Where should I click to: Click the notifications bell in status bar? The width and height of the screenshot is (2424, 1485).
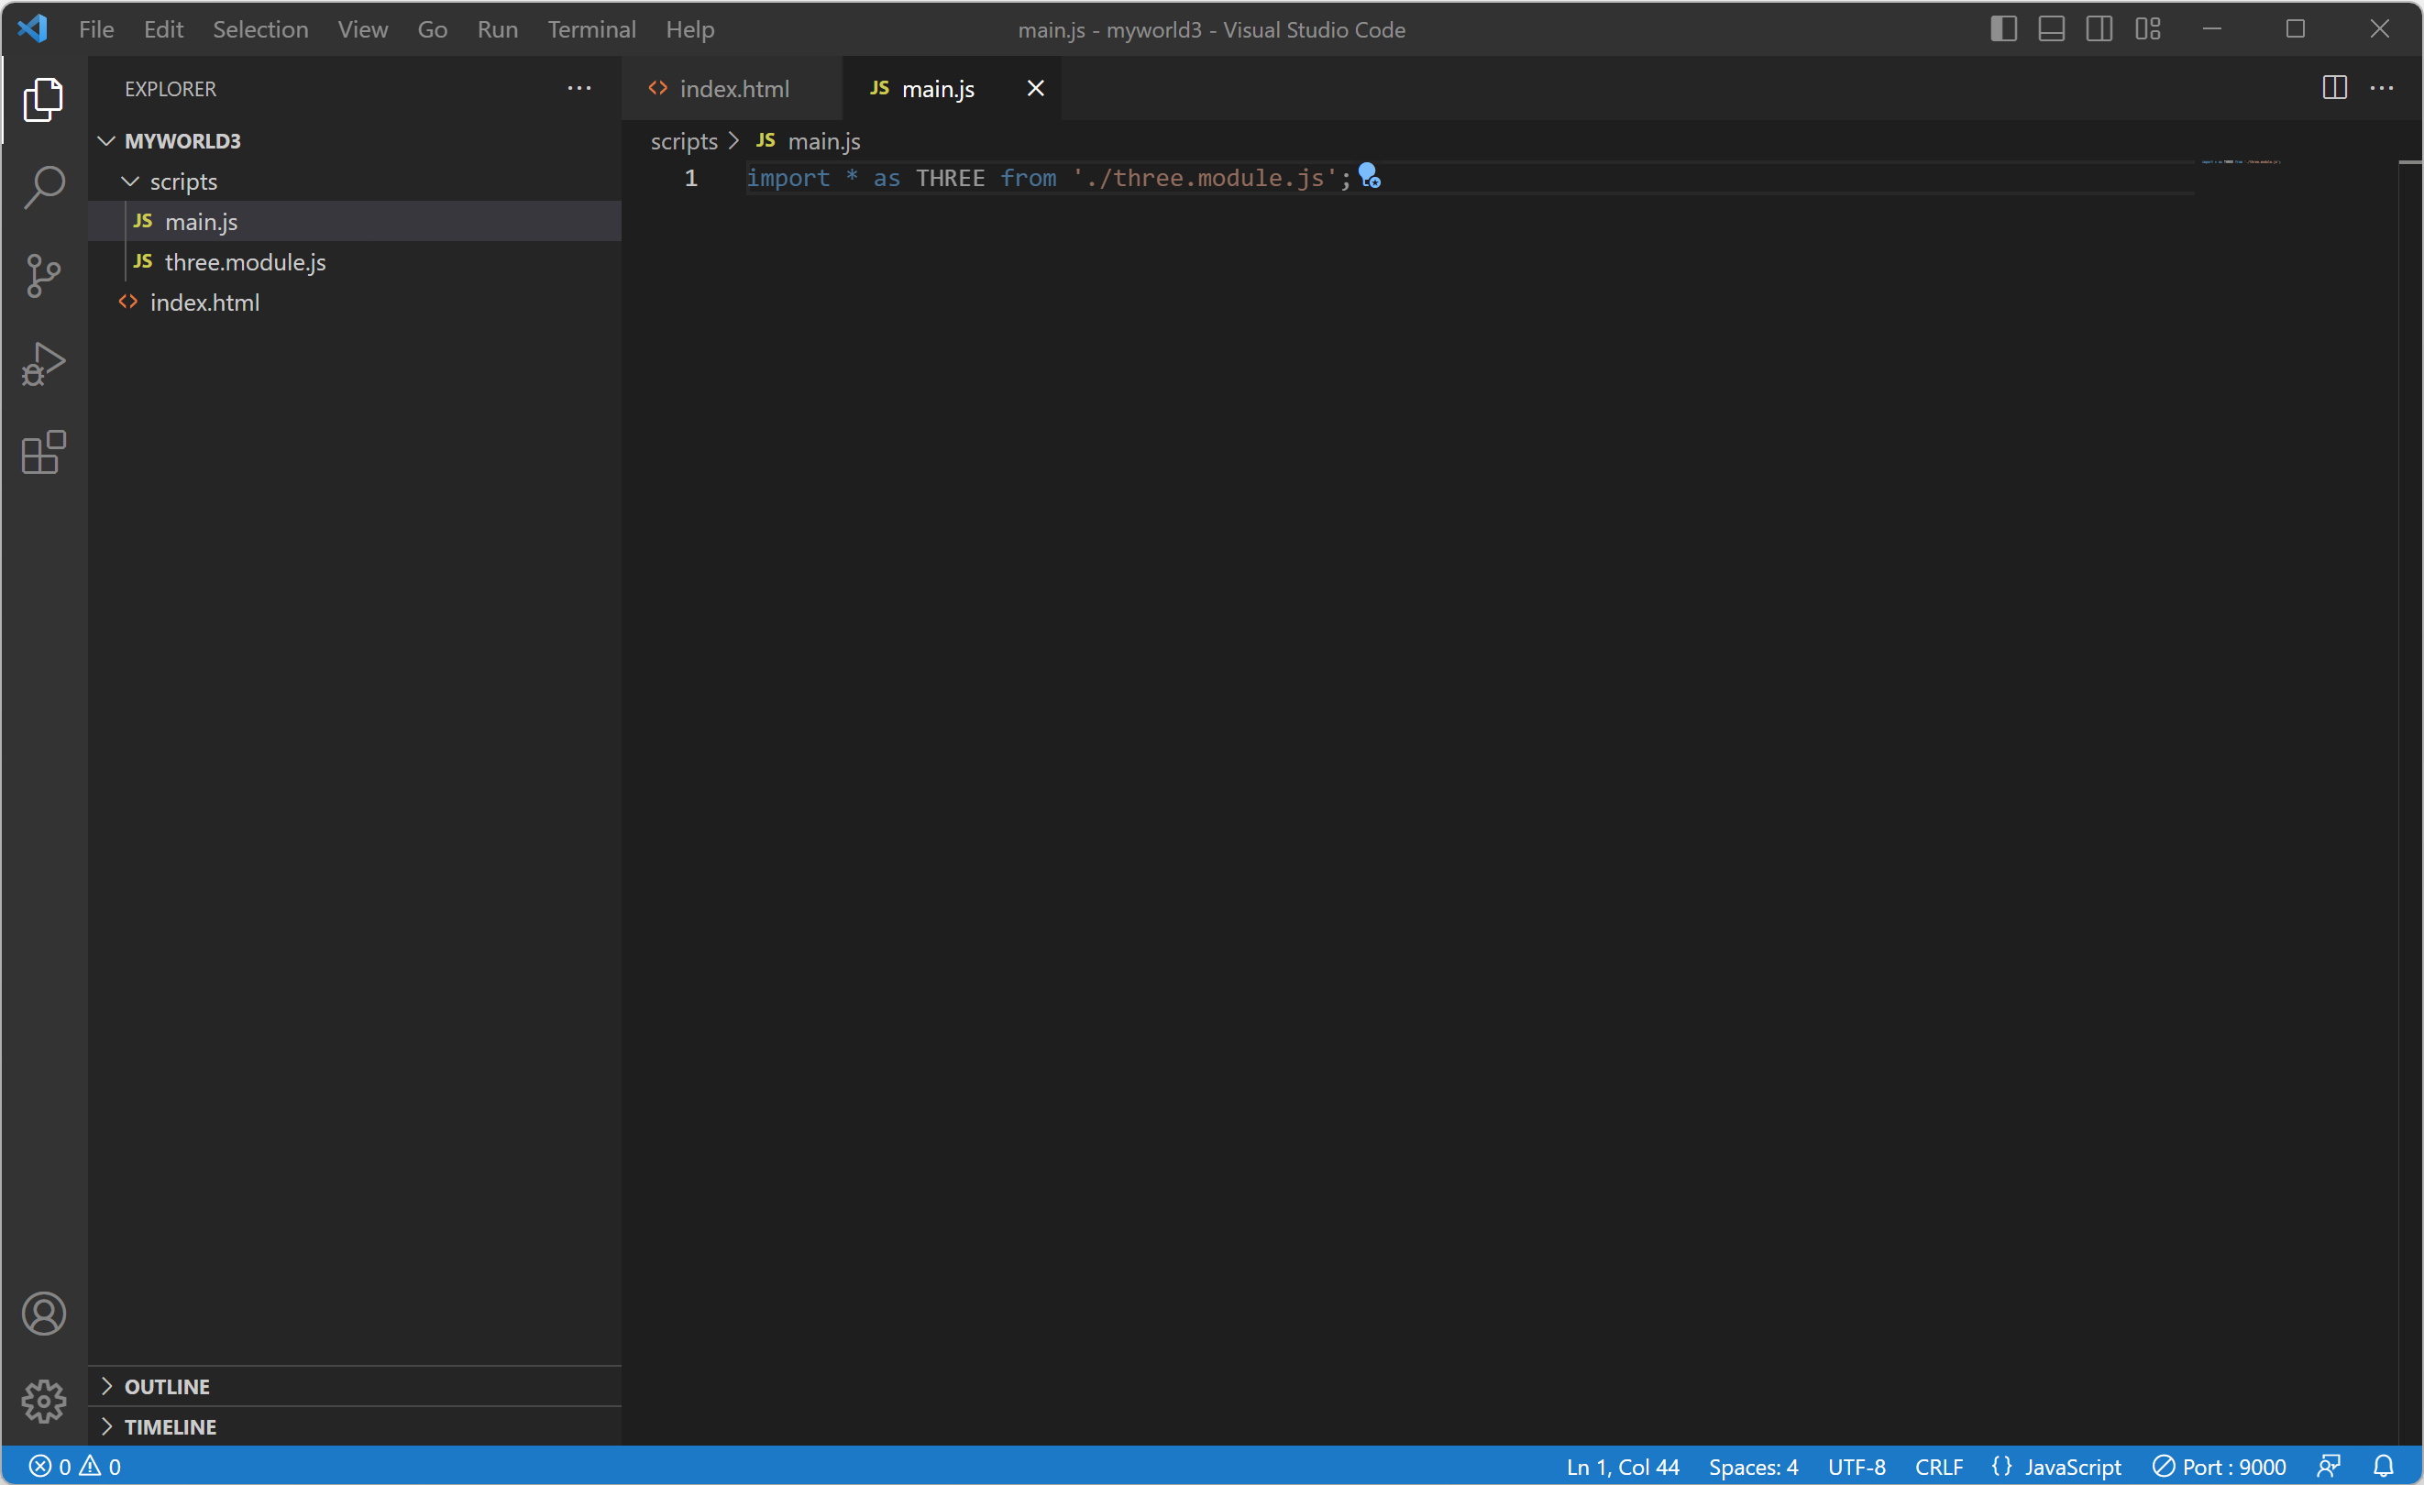click(2383, 1467)
